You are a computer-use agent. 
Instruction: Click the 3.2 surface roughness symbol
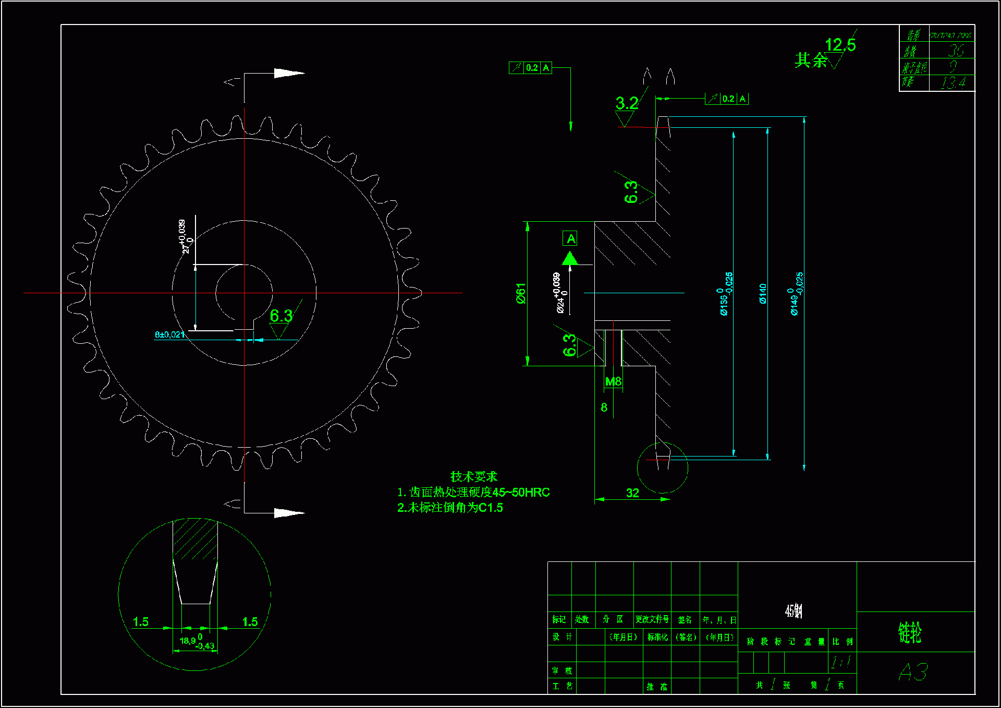[627, 104]
